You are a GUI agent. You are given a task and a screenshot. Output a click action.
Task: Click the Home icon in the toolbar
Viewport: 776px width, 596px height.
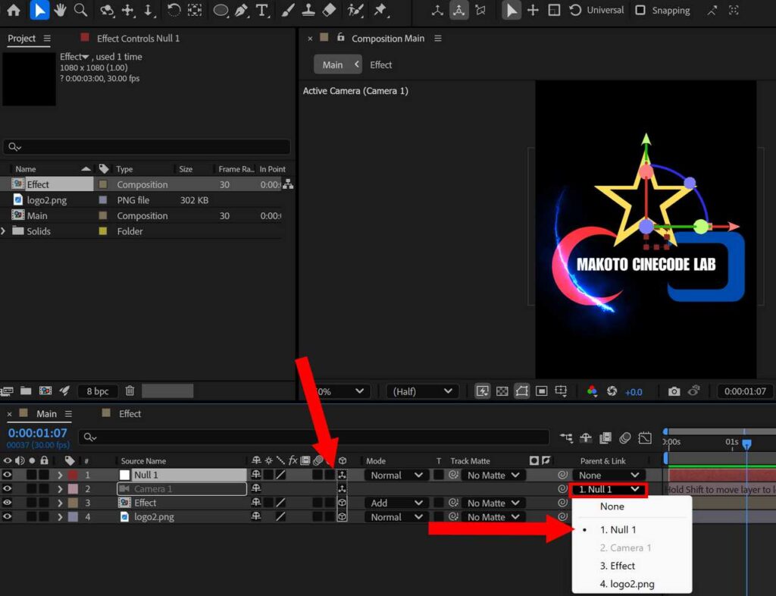14,10
